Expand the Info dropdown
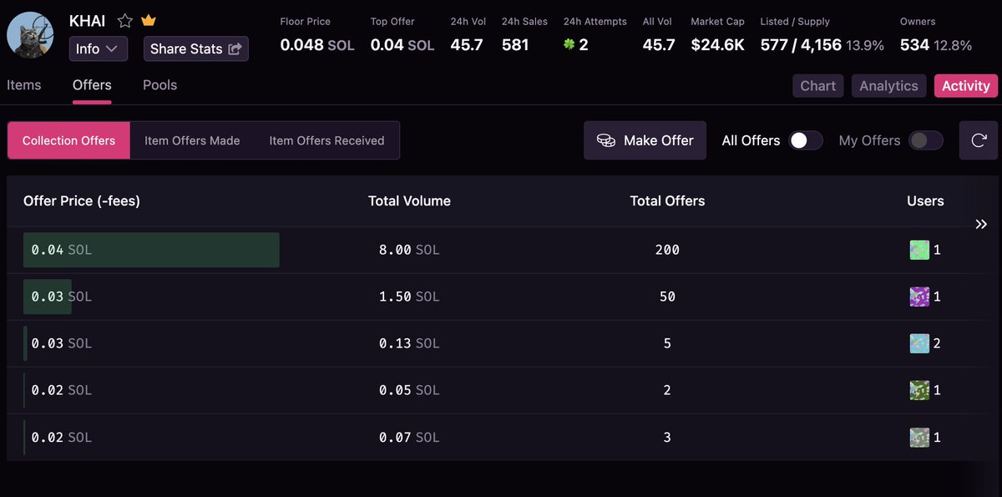The width and height of the screenshot is (1002, 497). pos(99,48)
